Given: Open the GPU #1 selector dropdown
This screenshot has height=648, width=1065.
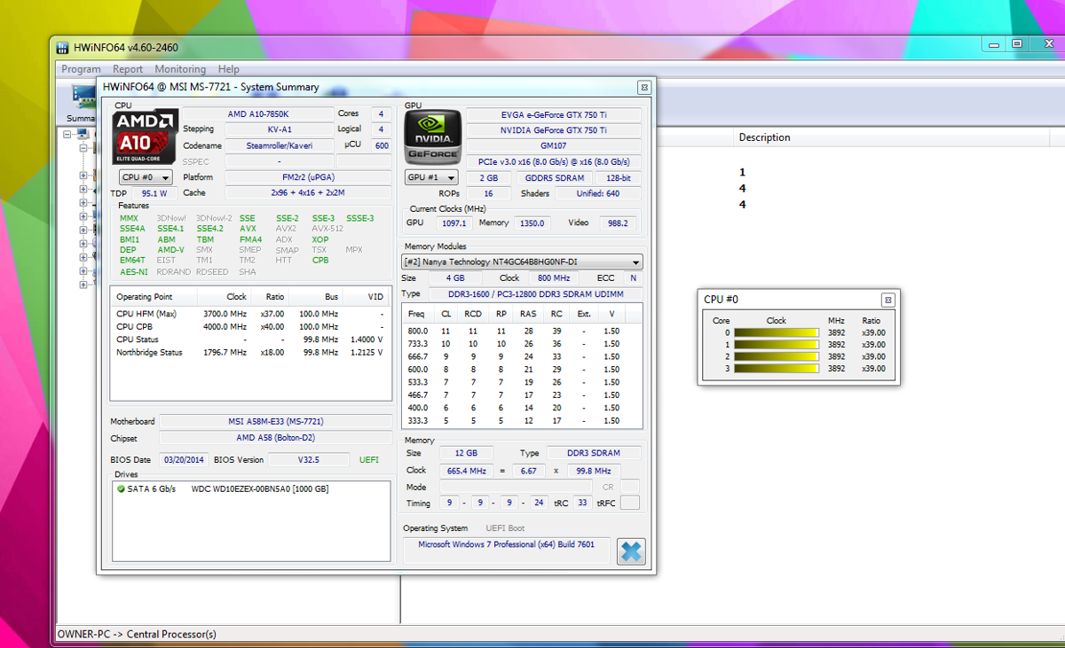Looking at the screenshot, I should tap(431, 177).
